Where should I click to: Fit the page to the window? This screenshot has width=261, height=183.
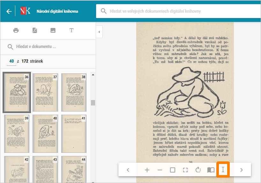(173, 170)
